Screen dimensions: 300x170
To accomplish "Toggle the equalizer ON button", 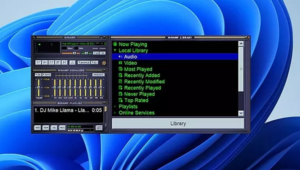I will (38, 75).
